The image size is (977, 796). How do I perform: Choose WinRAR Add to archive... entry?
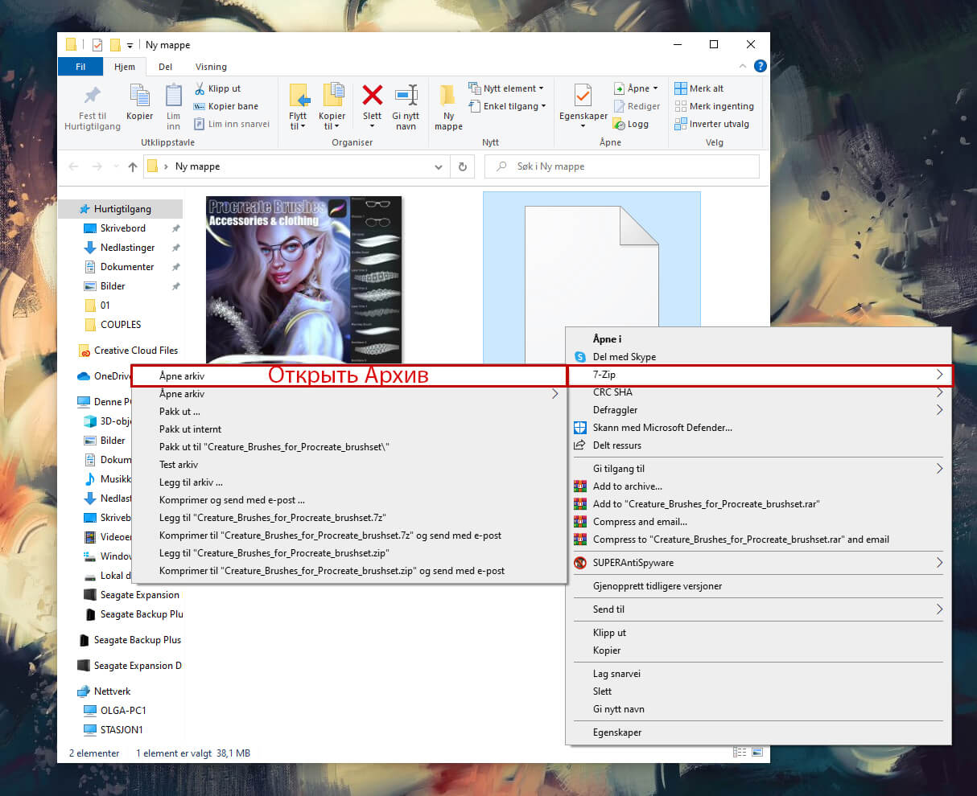[x=628, y=486]
